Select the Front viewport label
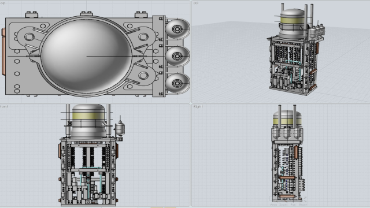 3,106
